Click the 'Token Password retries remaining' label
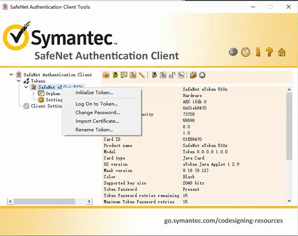The height and width of the screenshot is (236, 298). (142, 195)
